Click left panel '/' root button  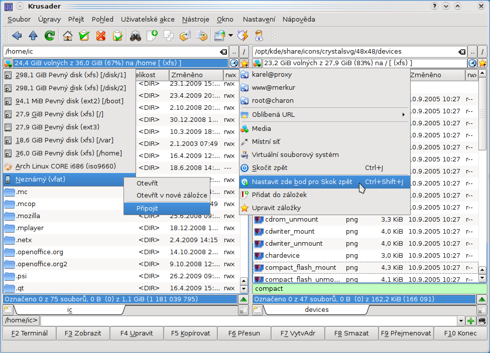click(244, 52)
